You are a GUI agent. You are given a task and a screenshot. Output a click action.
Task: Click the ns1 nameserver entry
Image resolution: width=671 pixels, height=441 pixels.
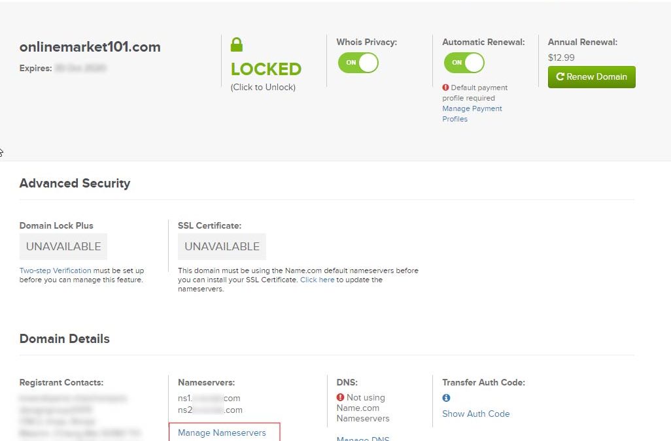pos(209,399)
